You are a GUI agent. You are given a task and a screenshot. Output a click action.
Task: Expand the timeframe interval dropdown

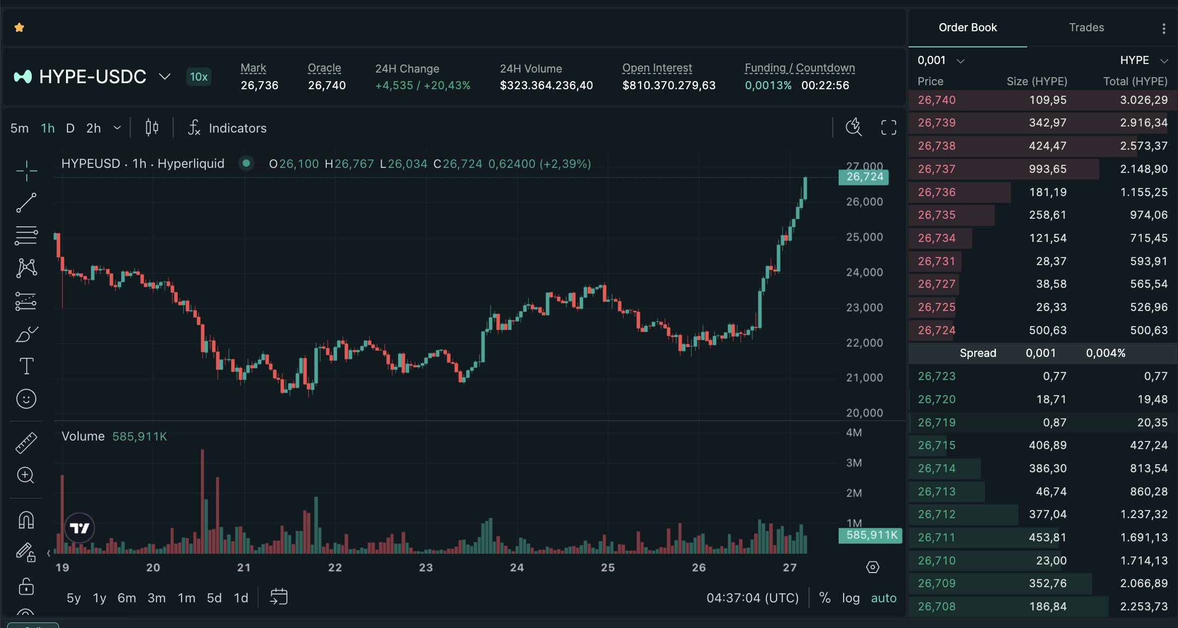pyautogui.click(x=117, y=128)
